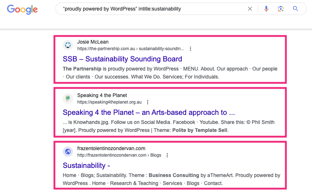Image resolution: width=312 pixels, height=193 pixels.
Task: Open the "Sustainability -" result title link
Action: pyautogui.click(x=86, y=165)
